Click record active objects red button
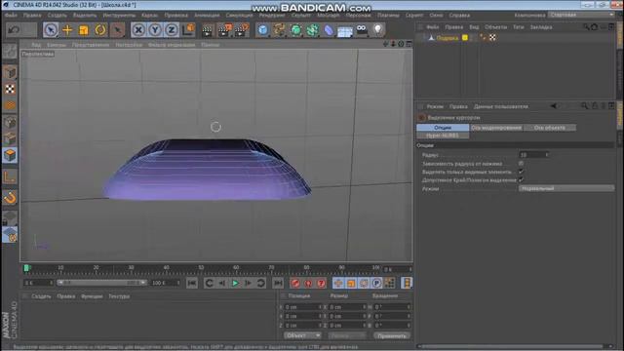The image size is (624, 351). pyautogui.click(x=294, y=283)
